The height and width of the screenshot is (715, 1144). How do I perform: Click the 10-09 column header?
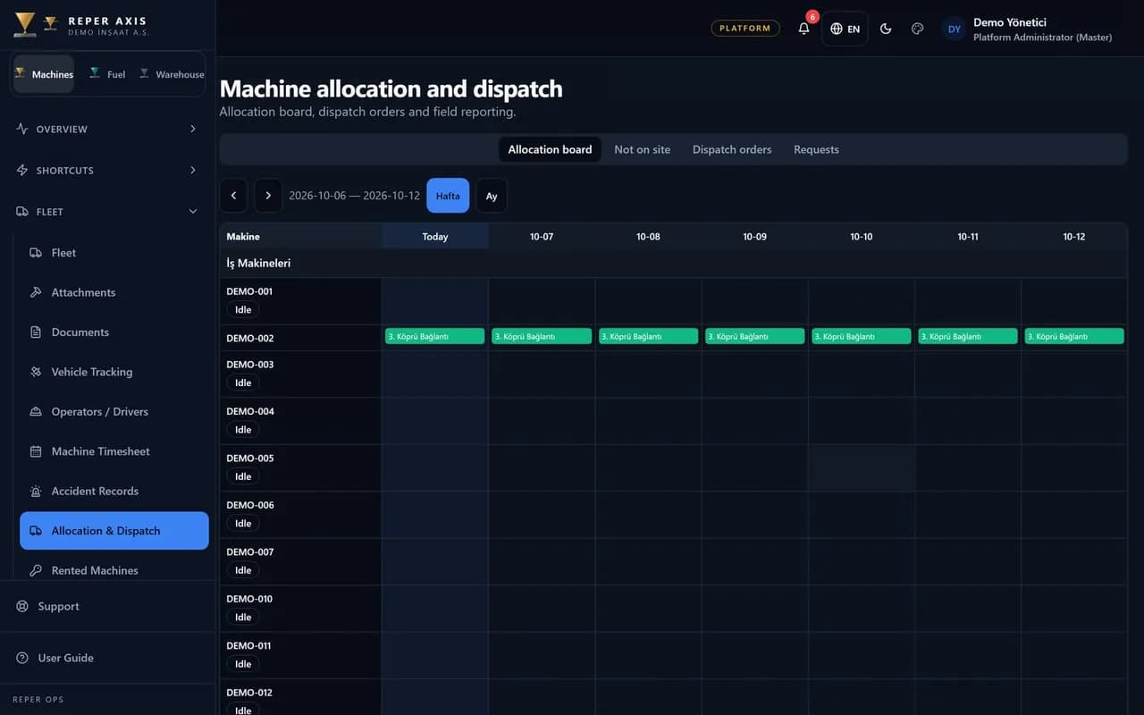754,237
